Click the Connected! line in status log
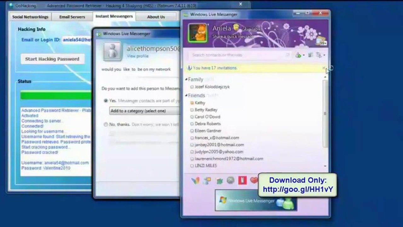403x227 pixels. (32, 126)
